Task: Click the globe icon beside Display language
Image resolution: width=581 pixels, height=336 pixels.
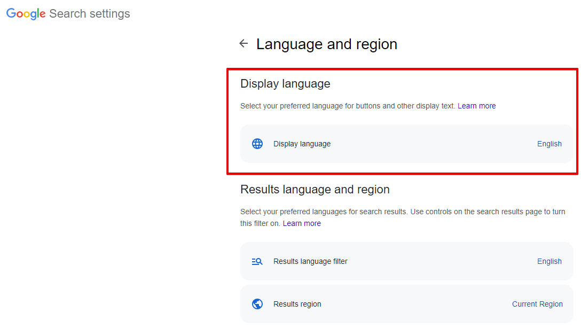Action: 257,144
